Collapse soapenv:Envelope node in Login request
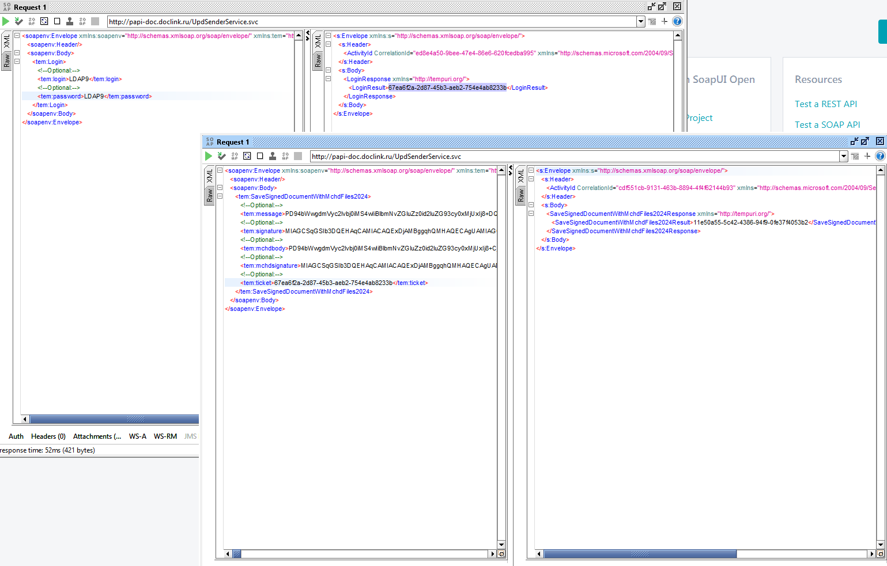 click(x=17, y=36)
